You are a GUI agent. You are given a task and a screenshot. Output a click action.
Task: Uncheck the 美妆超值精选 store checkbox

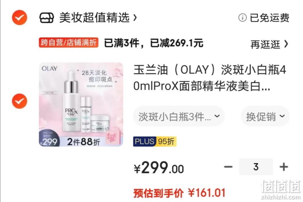point(20,18)
